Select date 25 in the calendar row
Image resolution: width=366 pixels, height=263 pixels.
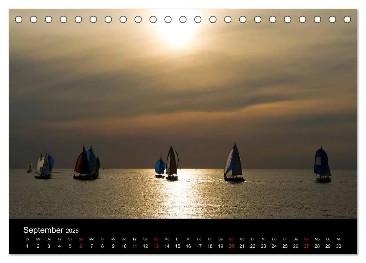tap(285, 246)
